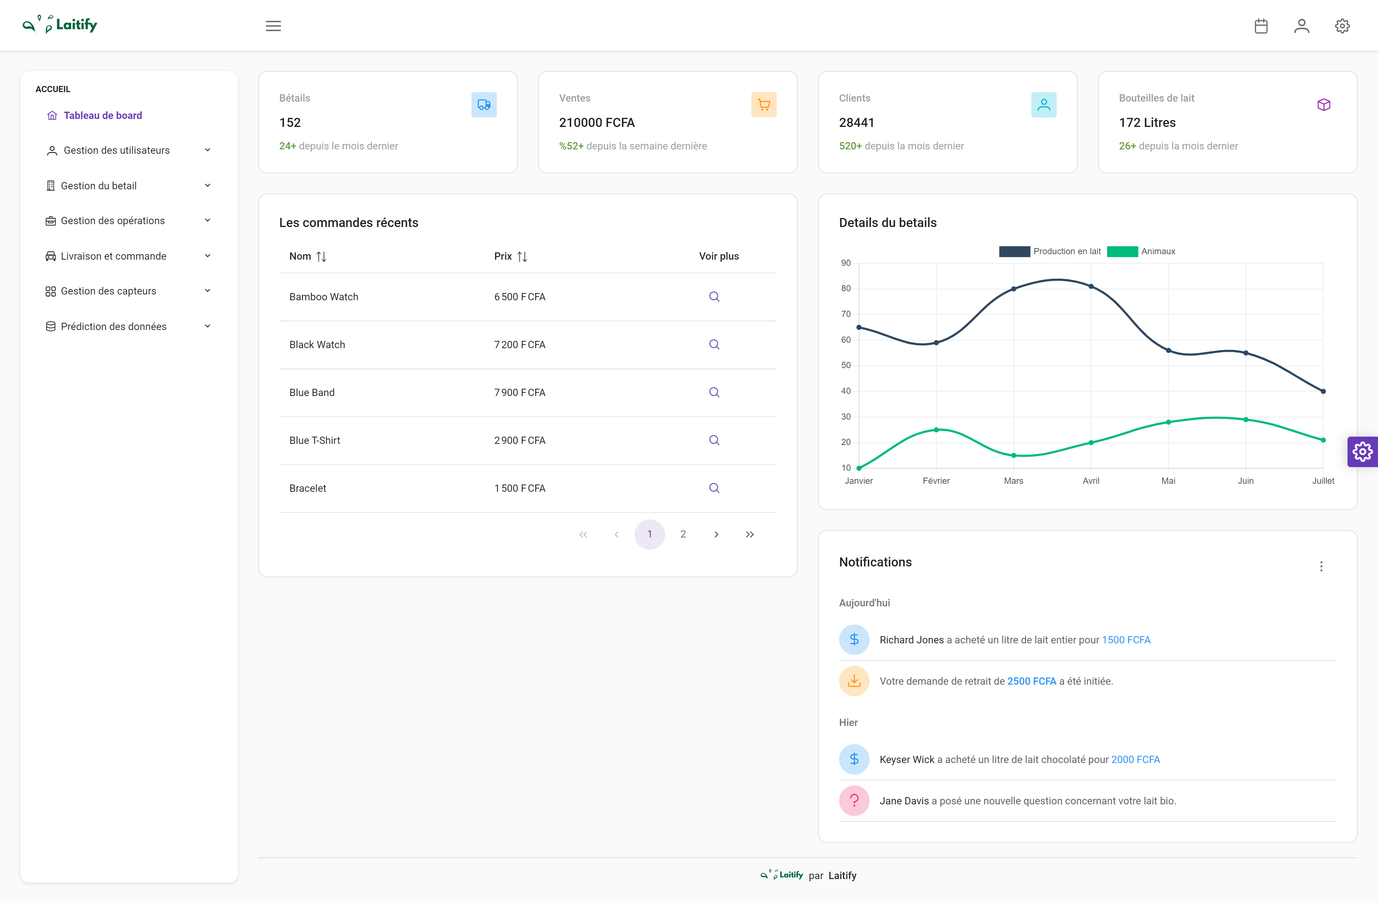The width and height of the screenshot is (1378, 903).
Task: Go to page 2 of orders
Action: 683,534
